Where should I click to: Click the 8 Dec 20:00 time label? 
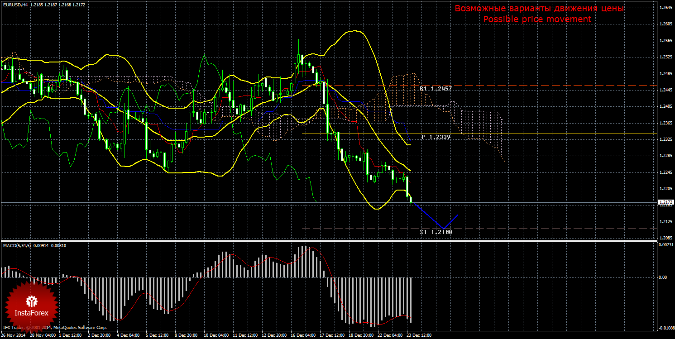tap(186, 335)
